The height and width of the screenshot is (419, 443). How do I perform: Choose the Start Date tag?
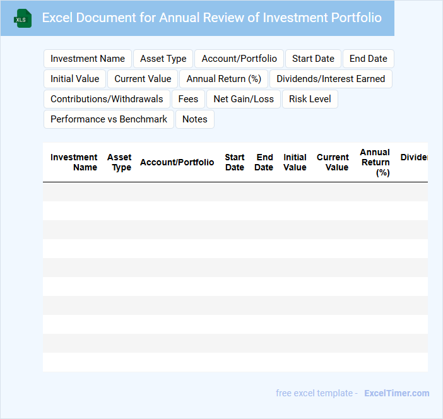pyautogui.click(x=313, y=59)
